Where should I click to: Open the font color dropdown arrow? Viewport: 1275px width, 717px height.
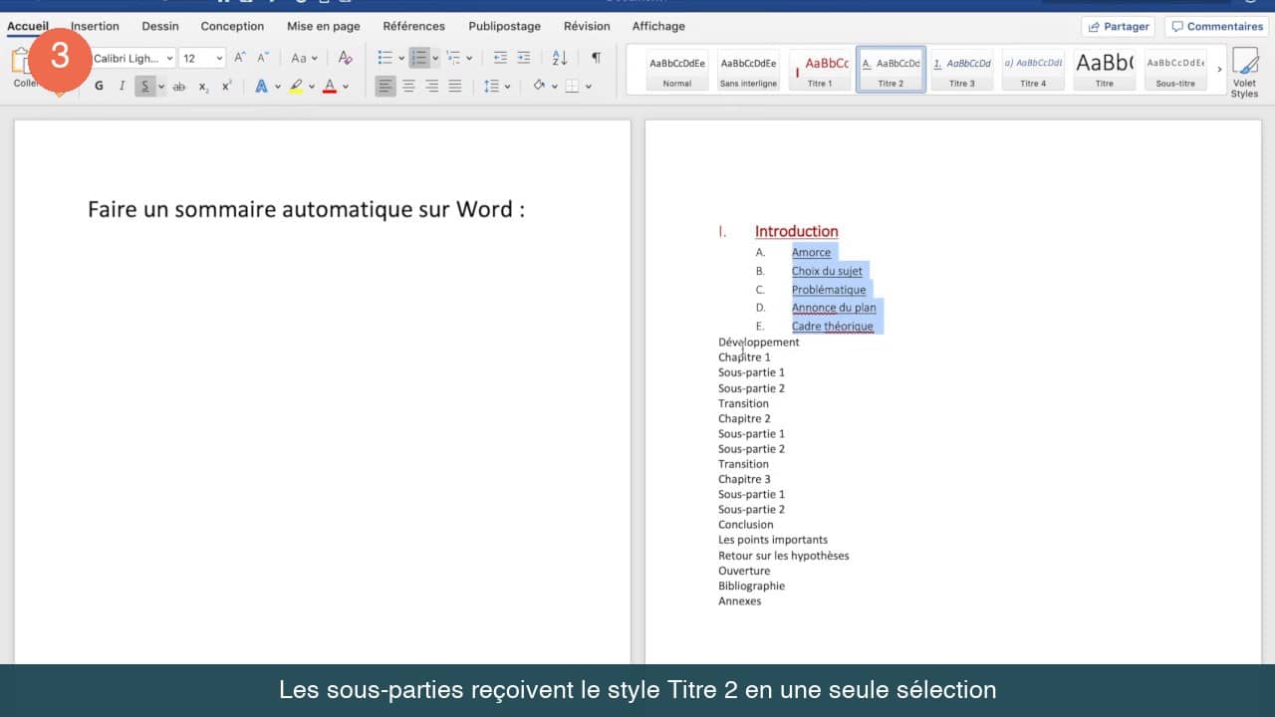[346, 87]
